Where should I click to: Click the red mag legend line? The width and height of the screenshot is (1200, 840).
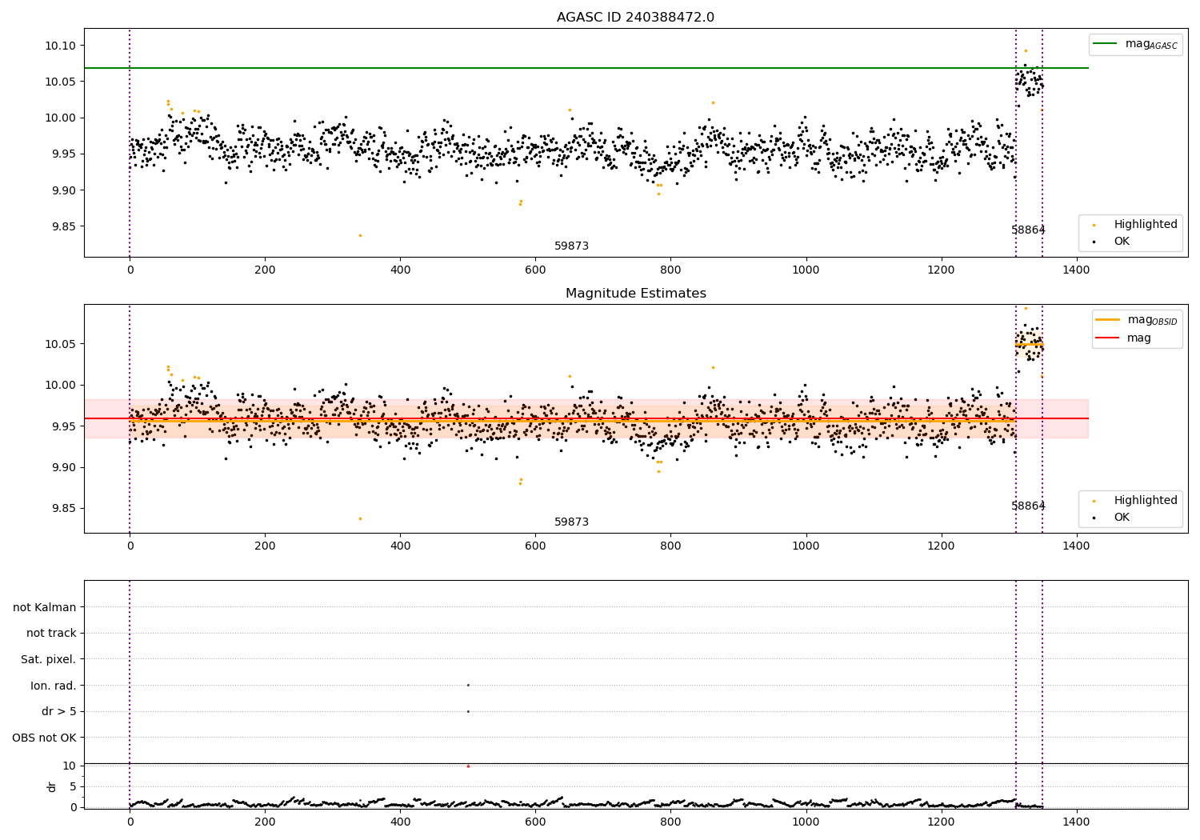[1108, 338]
